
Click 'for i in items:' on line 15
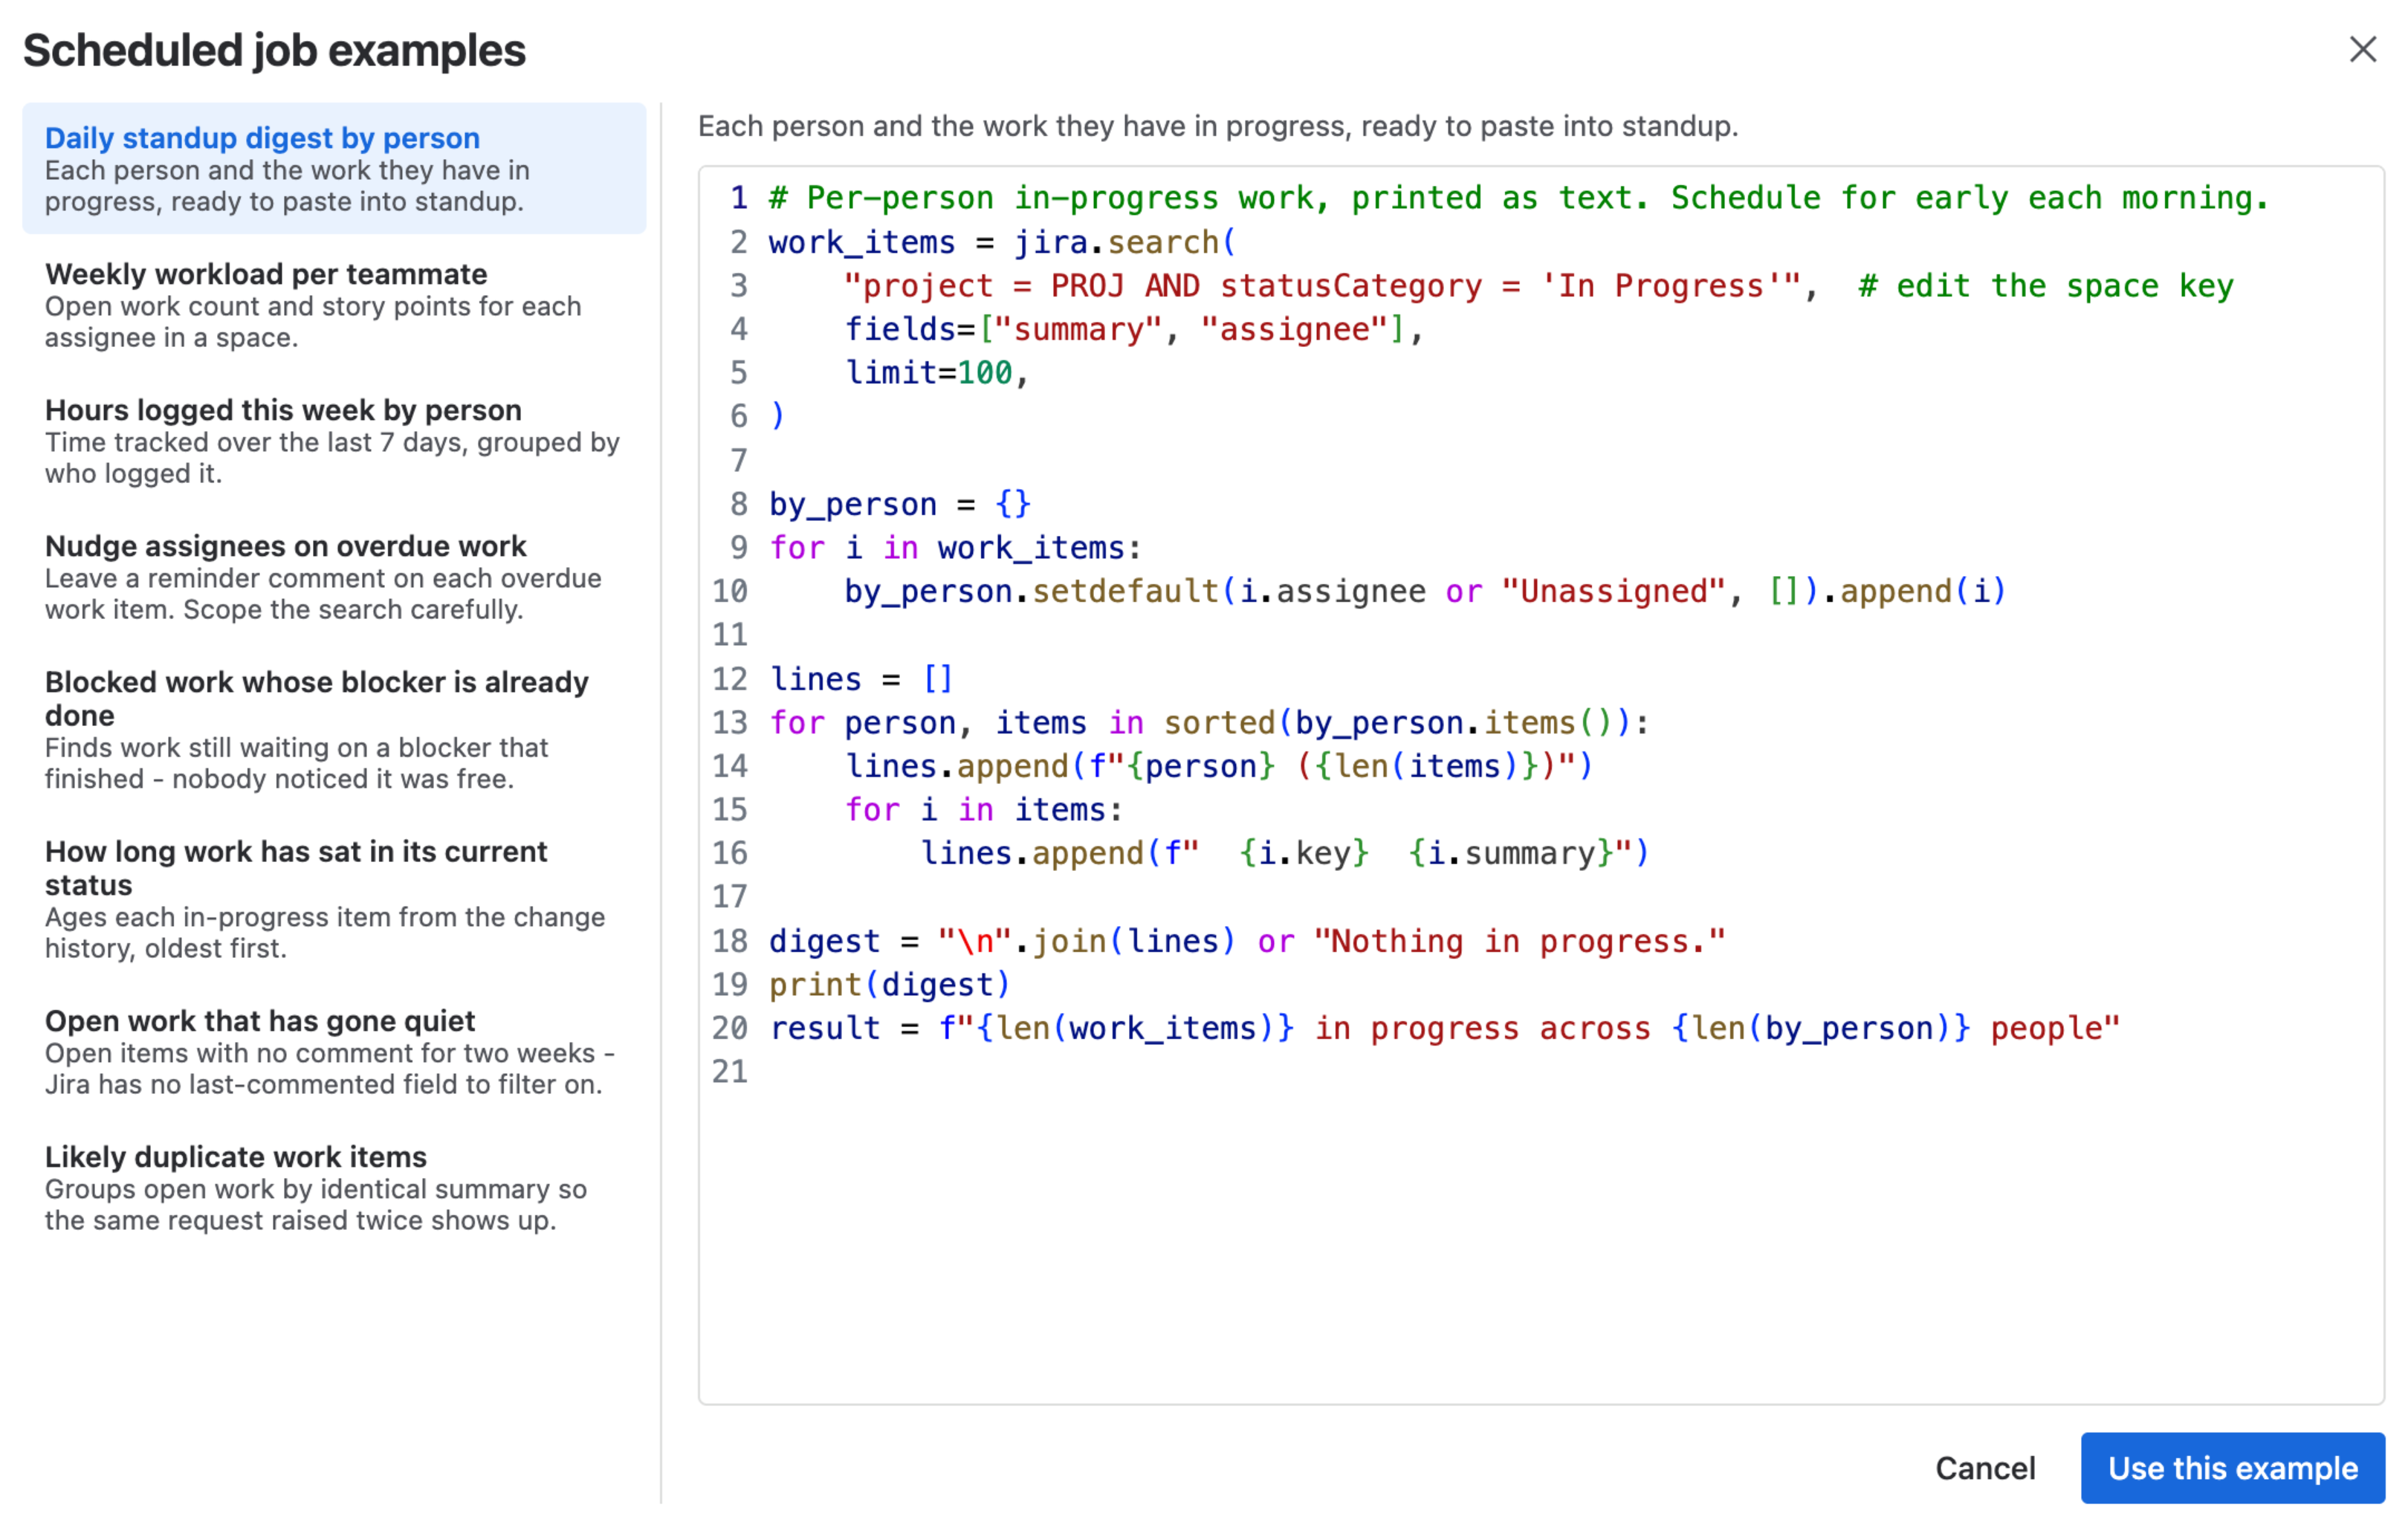tap(984, 809)
